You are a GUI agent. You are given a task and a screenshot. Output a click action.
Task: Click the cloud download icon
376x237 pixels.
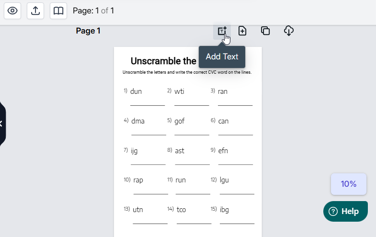tap(288, 31)
